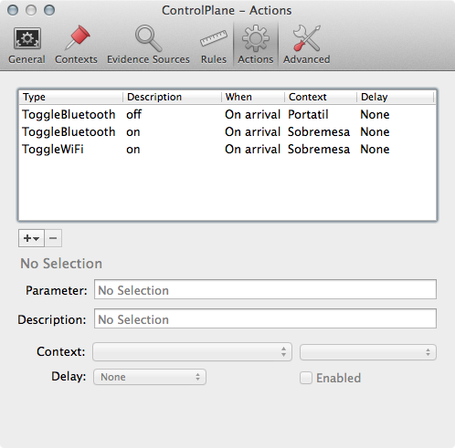Select the ToggleBluetooth on row
Viewport: 455px width, 448px height.
pyautogui.click(x=227, y=132)
